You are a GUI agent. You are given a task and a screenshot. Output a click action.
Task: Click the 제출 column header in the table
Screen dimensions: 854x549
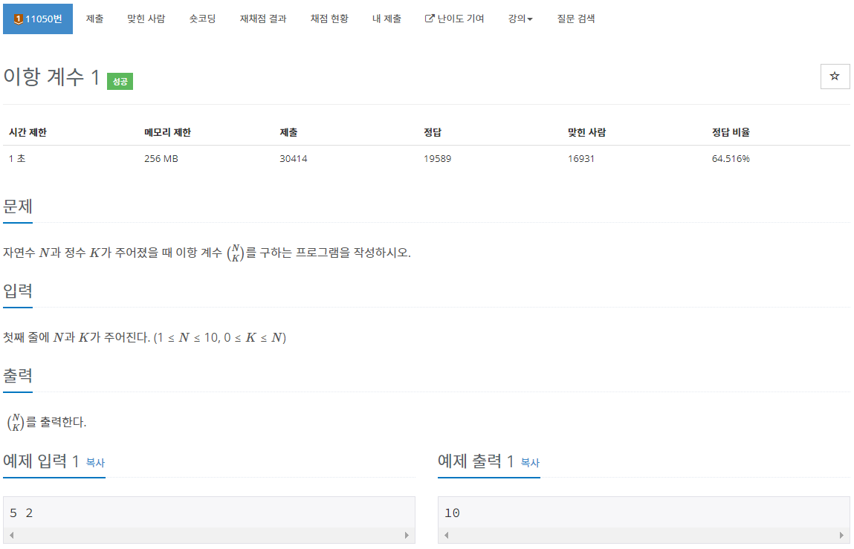(x=288, y=132)
